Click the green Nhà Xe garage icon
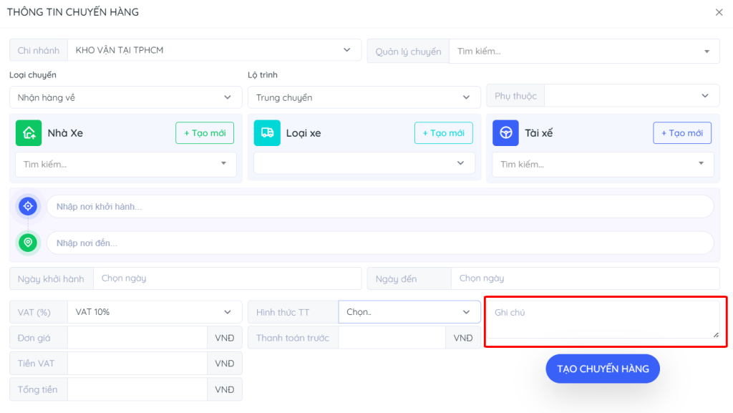The width and height of the screenshot is (733, 413). coord(29,133)
